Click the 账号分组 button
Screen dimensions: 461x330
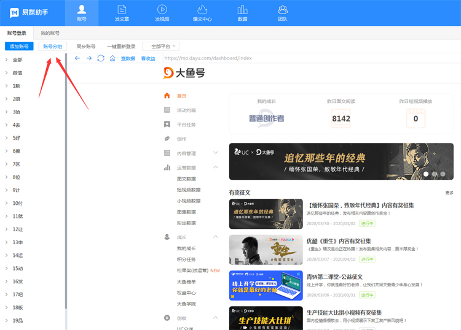coord(53,47)
